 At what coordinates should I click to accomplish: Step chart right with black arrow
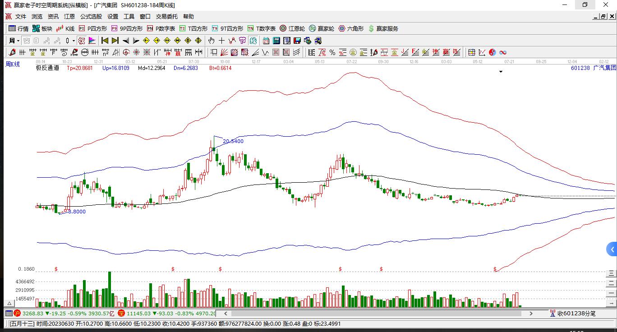pyautogui.click(x=136, y=41)
